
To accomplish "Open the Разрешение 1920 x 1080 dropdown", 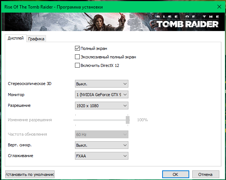I will [x=102, y=106].
